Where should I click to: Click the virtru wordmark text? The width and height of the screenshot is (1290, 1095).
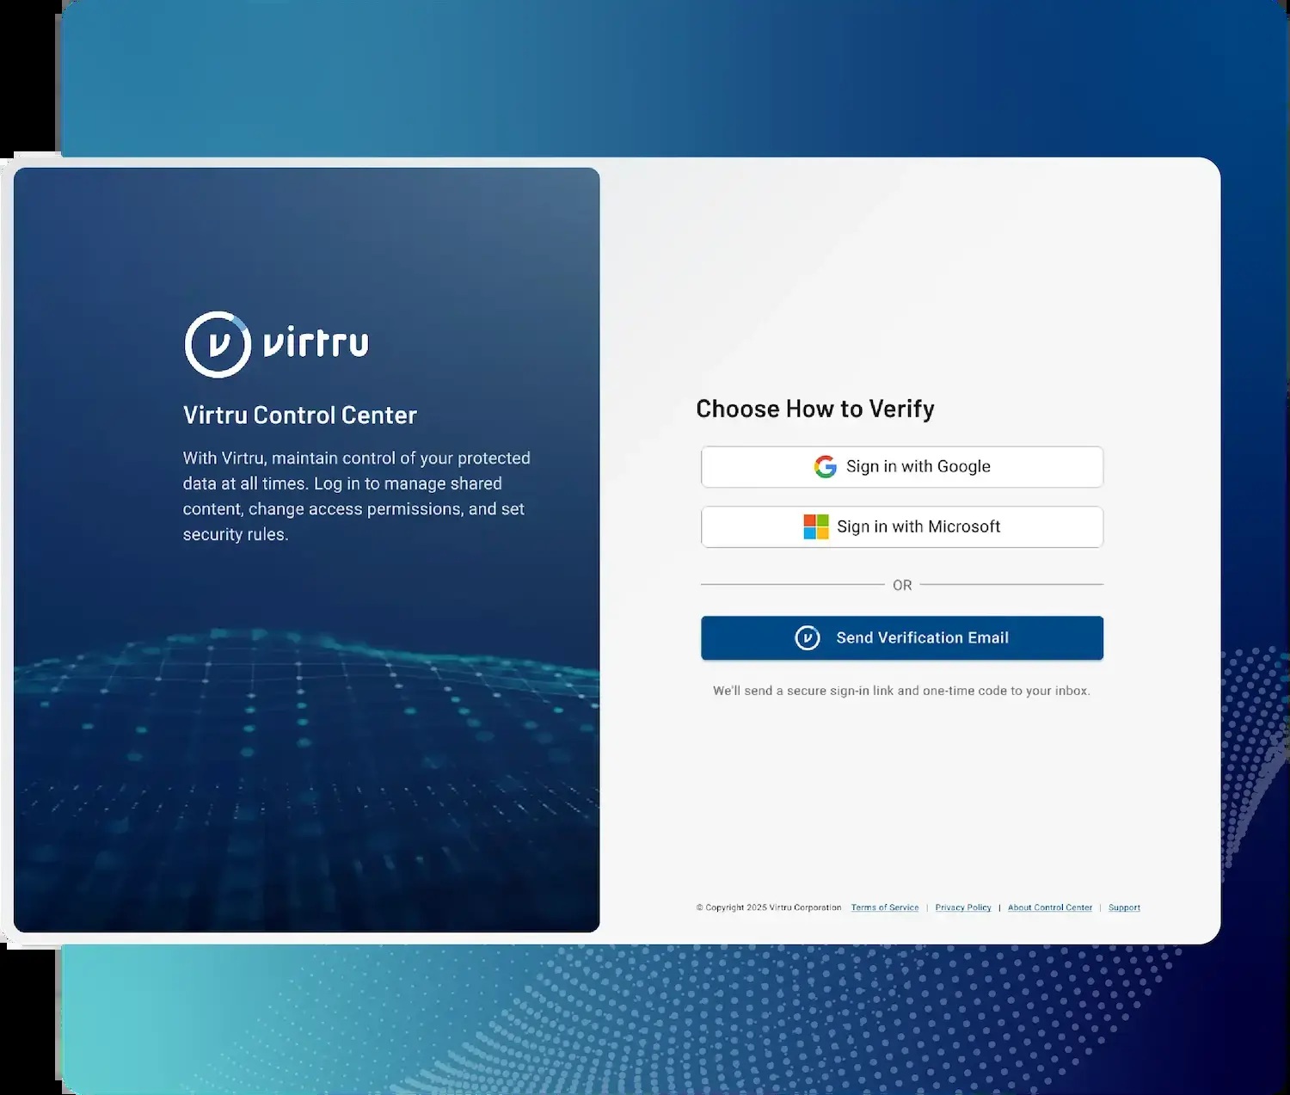click(x=316, y=343)
